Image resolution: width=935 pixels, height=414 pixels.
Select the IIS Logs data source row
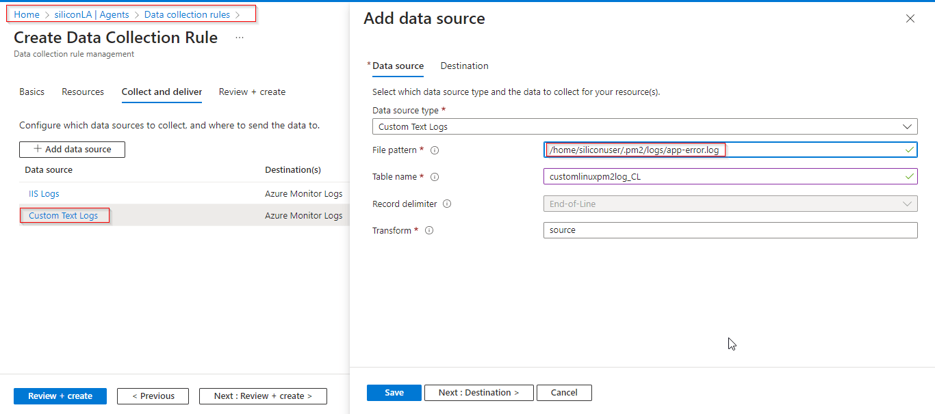pos(44,193)
